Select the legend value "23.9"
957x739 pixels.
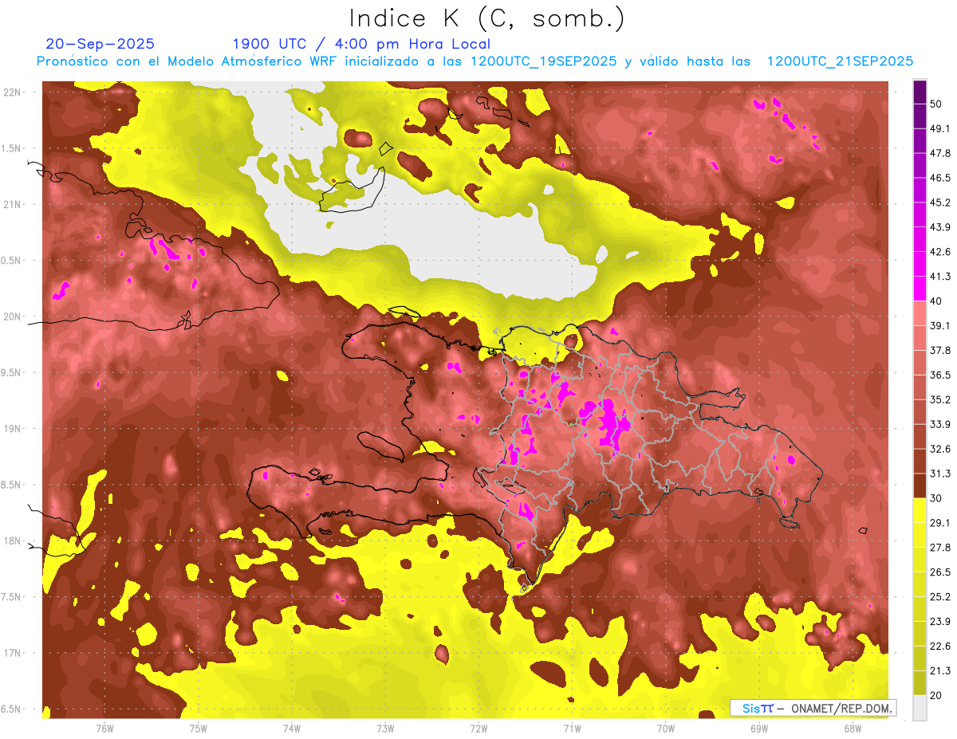click(939, 622)
